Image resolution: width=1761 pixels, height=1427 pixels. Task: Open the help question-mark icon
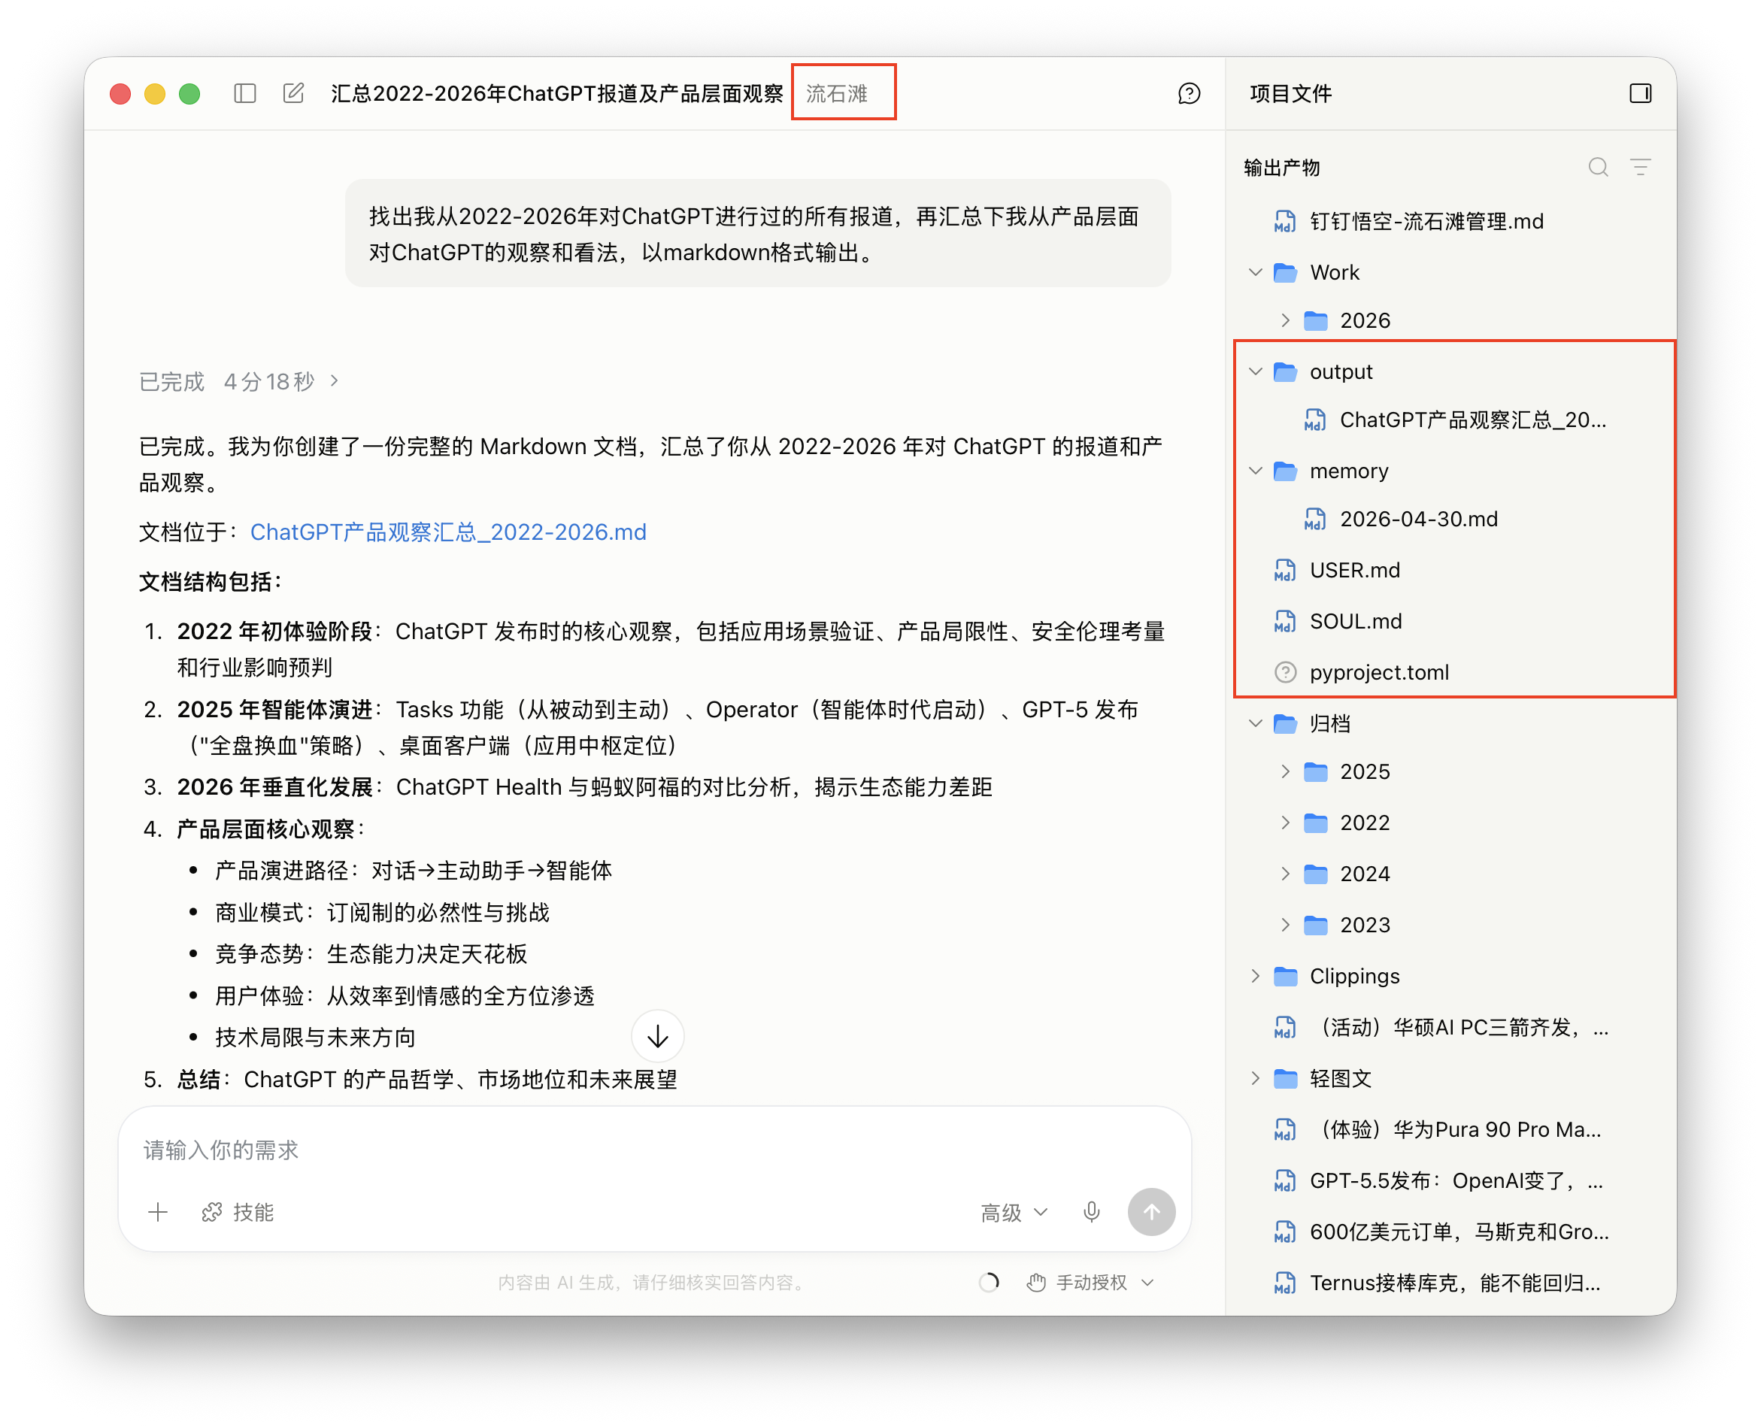click(1188, 93)
